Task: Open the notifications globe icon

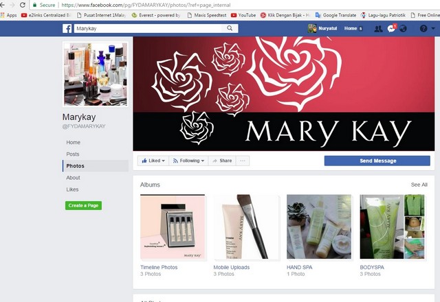Action: point(403,29)
